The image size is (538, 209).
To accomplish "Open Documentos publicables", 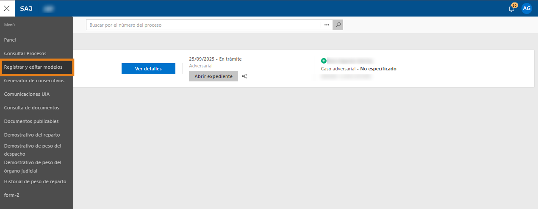I will [x=31, y=121].
